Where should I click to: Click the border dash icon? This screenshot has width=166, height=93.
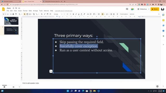[x=50, y=14]
